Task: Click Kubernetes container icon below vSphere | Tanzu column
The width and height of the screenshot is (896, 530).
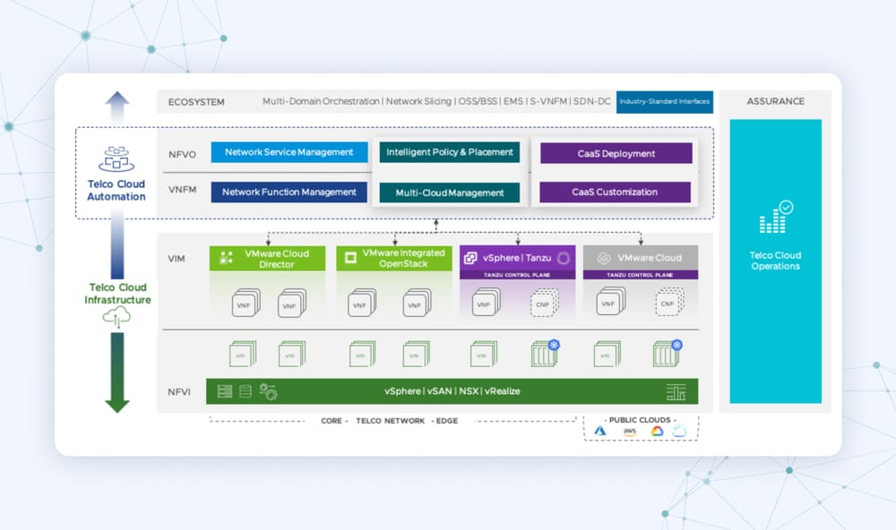Action: pos(545,354)
